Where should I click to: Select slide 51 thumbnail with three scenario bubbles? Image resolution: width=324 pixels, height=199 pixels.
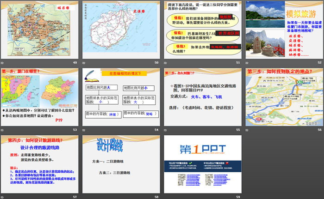click(x=203, y=30)
